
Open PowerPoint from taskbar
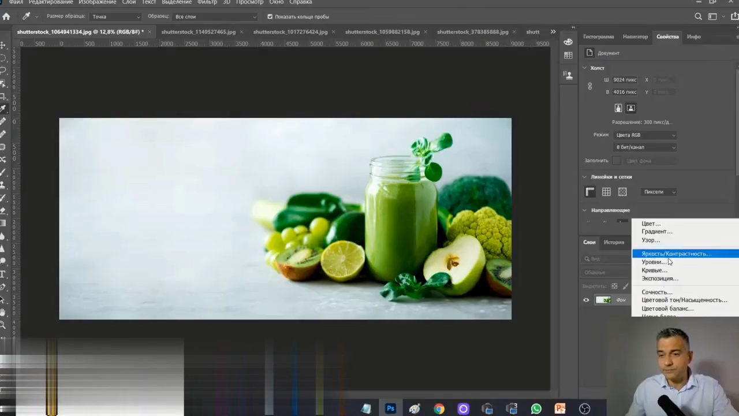tap(560, 409)
